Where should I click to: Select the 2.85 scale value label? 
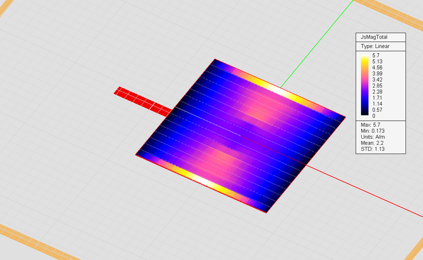[x=377, y=85]
